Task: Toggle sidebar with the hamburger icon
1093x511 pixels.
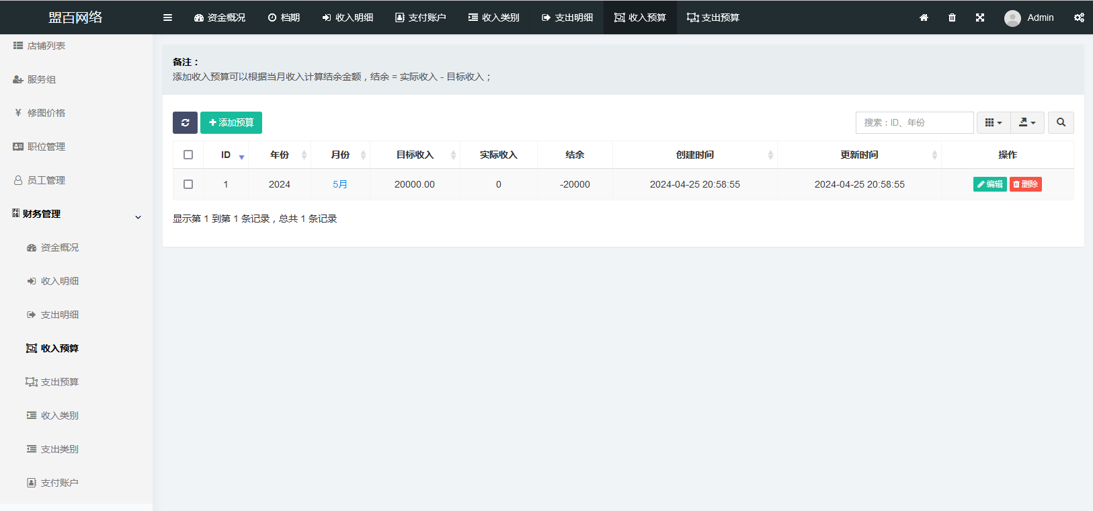Action: [x=167, y=17]
